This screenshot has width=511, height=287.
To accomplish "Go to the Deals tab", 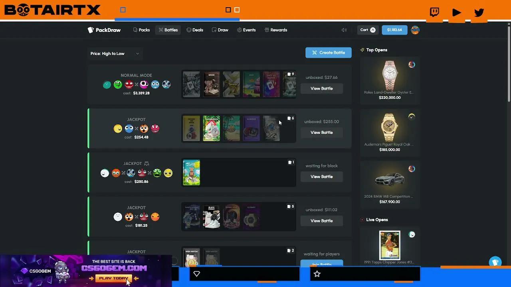I will (195, 30).
